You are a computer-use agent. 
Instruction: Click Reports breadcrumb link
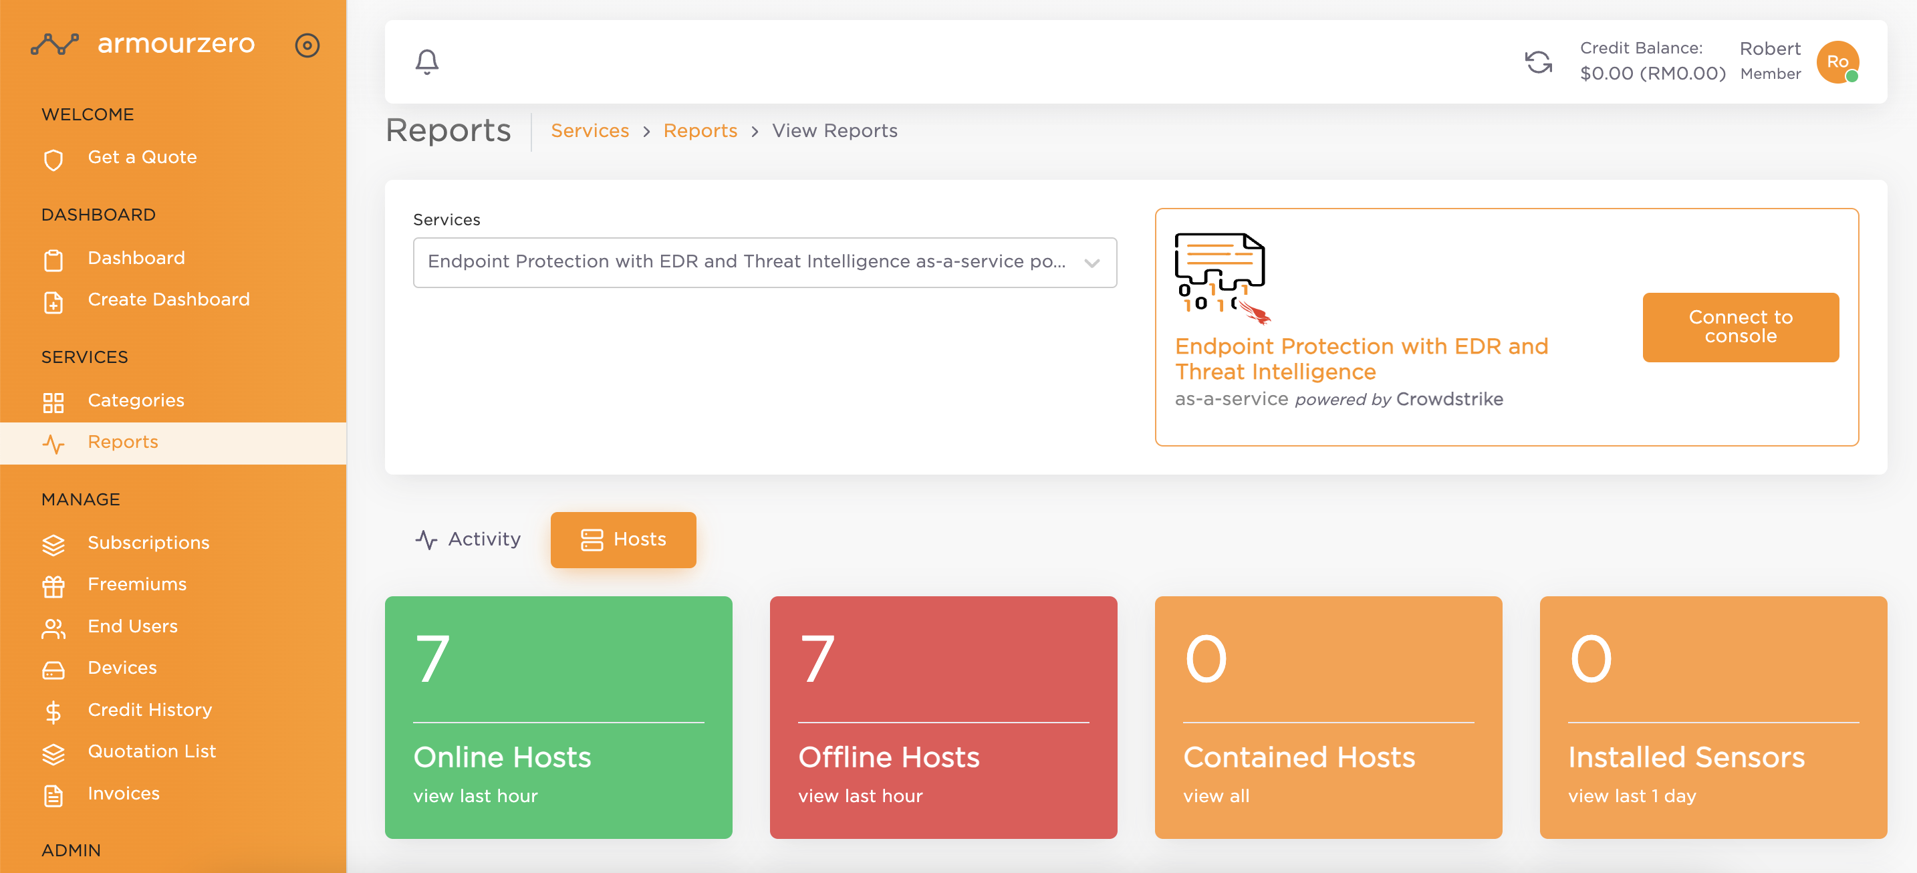click(700, 131)
